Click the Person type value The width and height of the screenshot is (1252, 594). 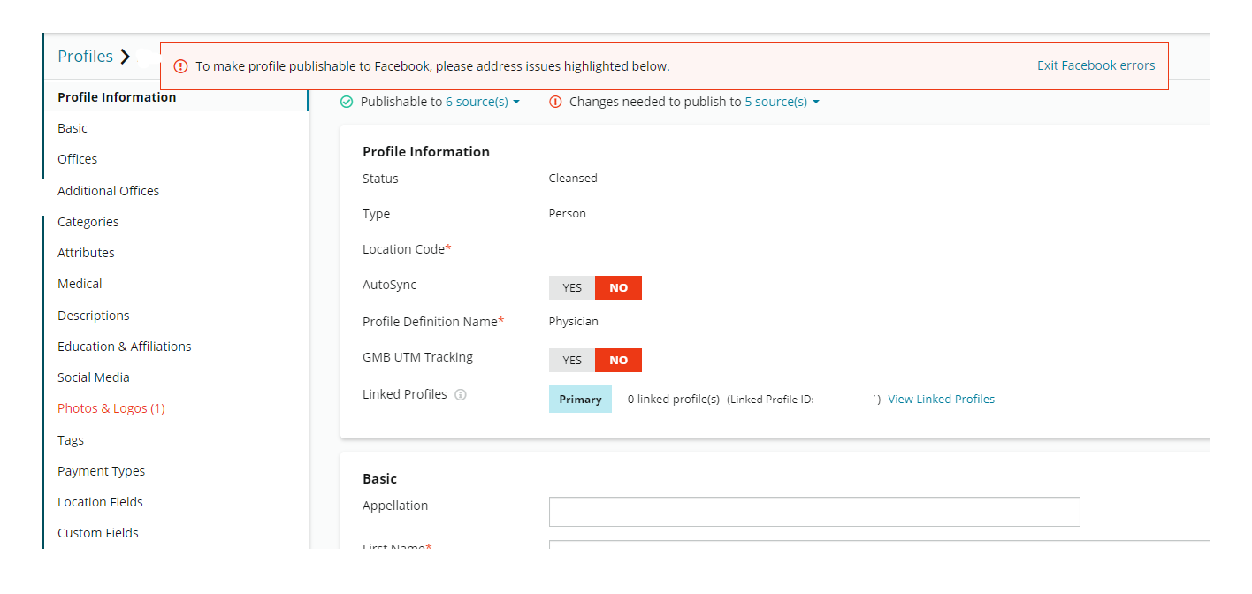pos(568,214)
